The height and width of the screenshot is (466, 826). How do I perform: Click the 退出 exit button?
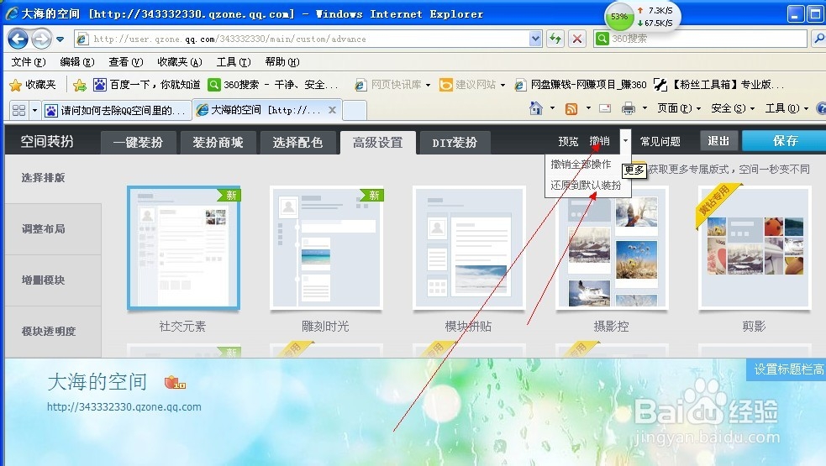(x=718, y=140)
